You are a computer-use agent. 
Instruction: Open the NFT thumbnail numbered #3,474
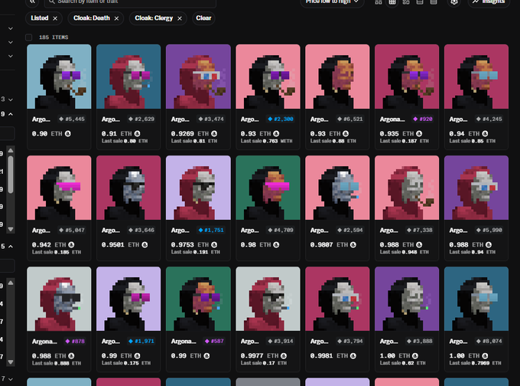tap(198, 77)
